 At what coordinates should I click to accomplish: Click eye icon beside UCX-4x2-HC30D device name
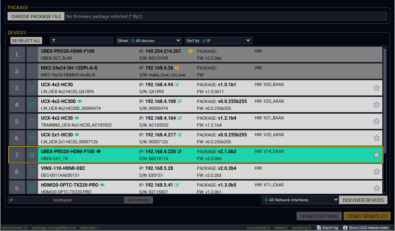[x=80, y=101]
